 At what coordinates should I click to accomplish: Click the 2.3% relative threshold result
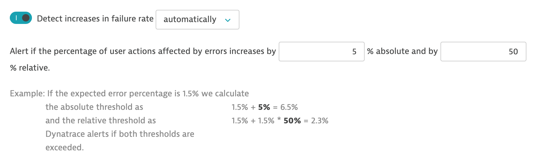click(320, 121)
